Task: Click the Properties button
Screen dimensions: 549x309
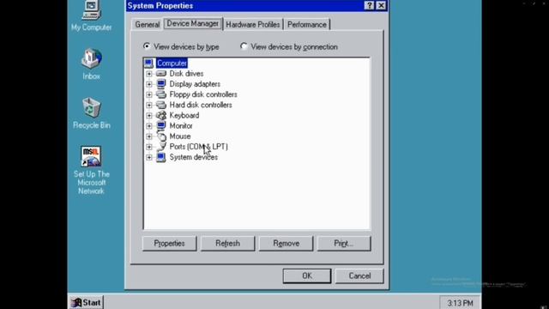Action: [170, 243]
